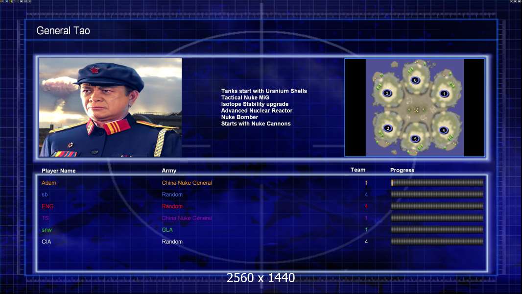522x294 pixels.
Task: Click the GLA army label for snw
Action: (x=167, y=230)
